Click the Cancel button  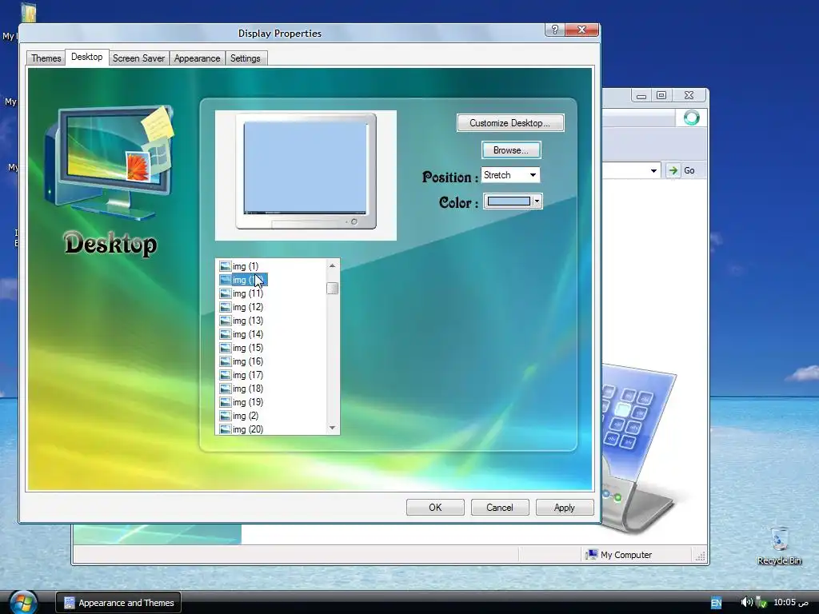point(500,508)
